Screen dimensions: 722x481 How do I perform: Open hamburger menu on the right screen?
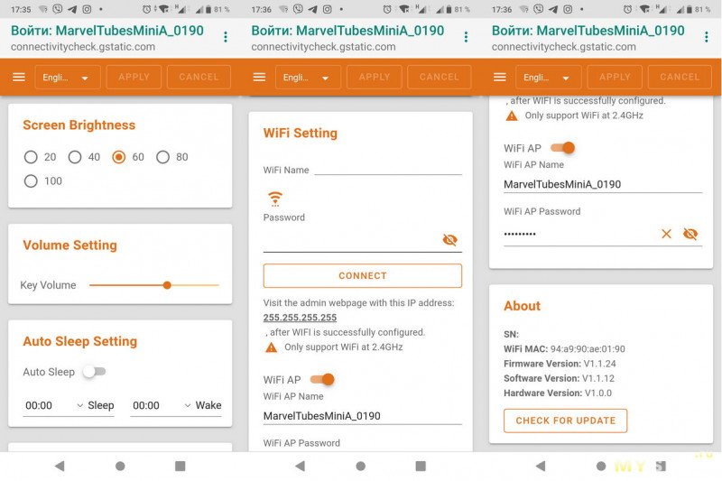500,77
